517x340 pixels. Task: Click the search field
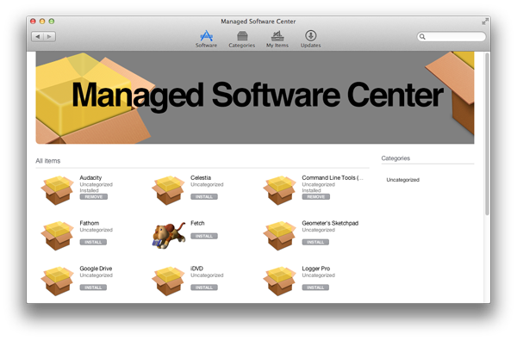tap(451, 36)
